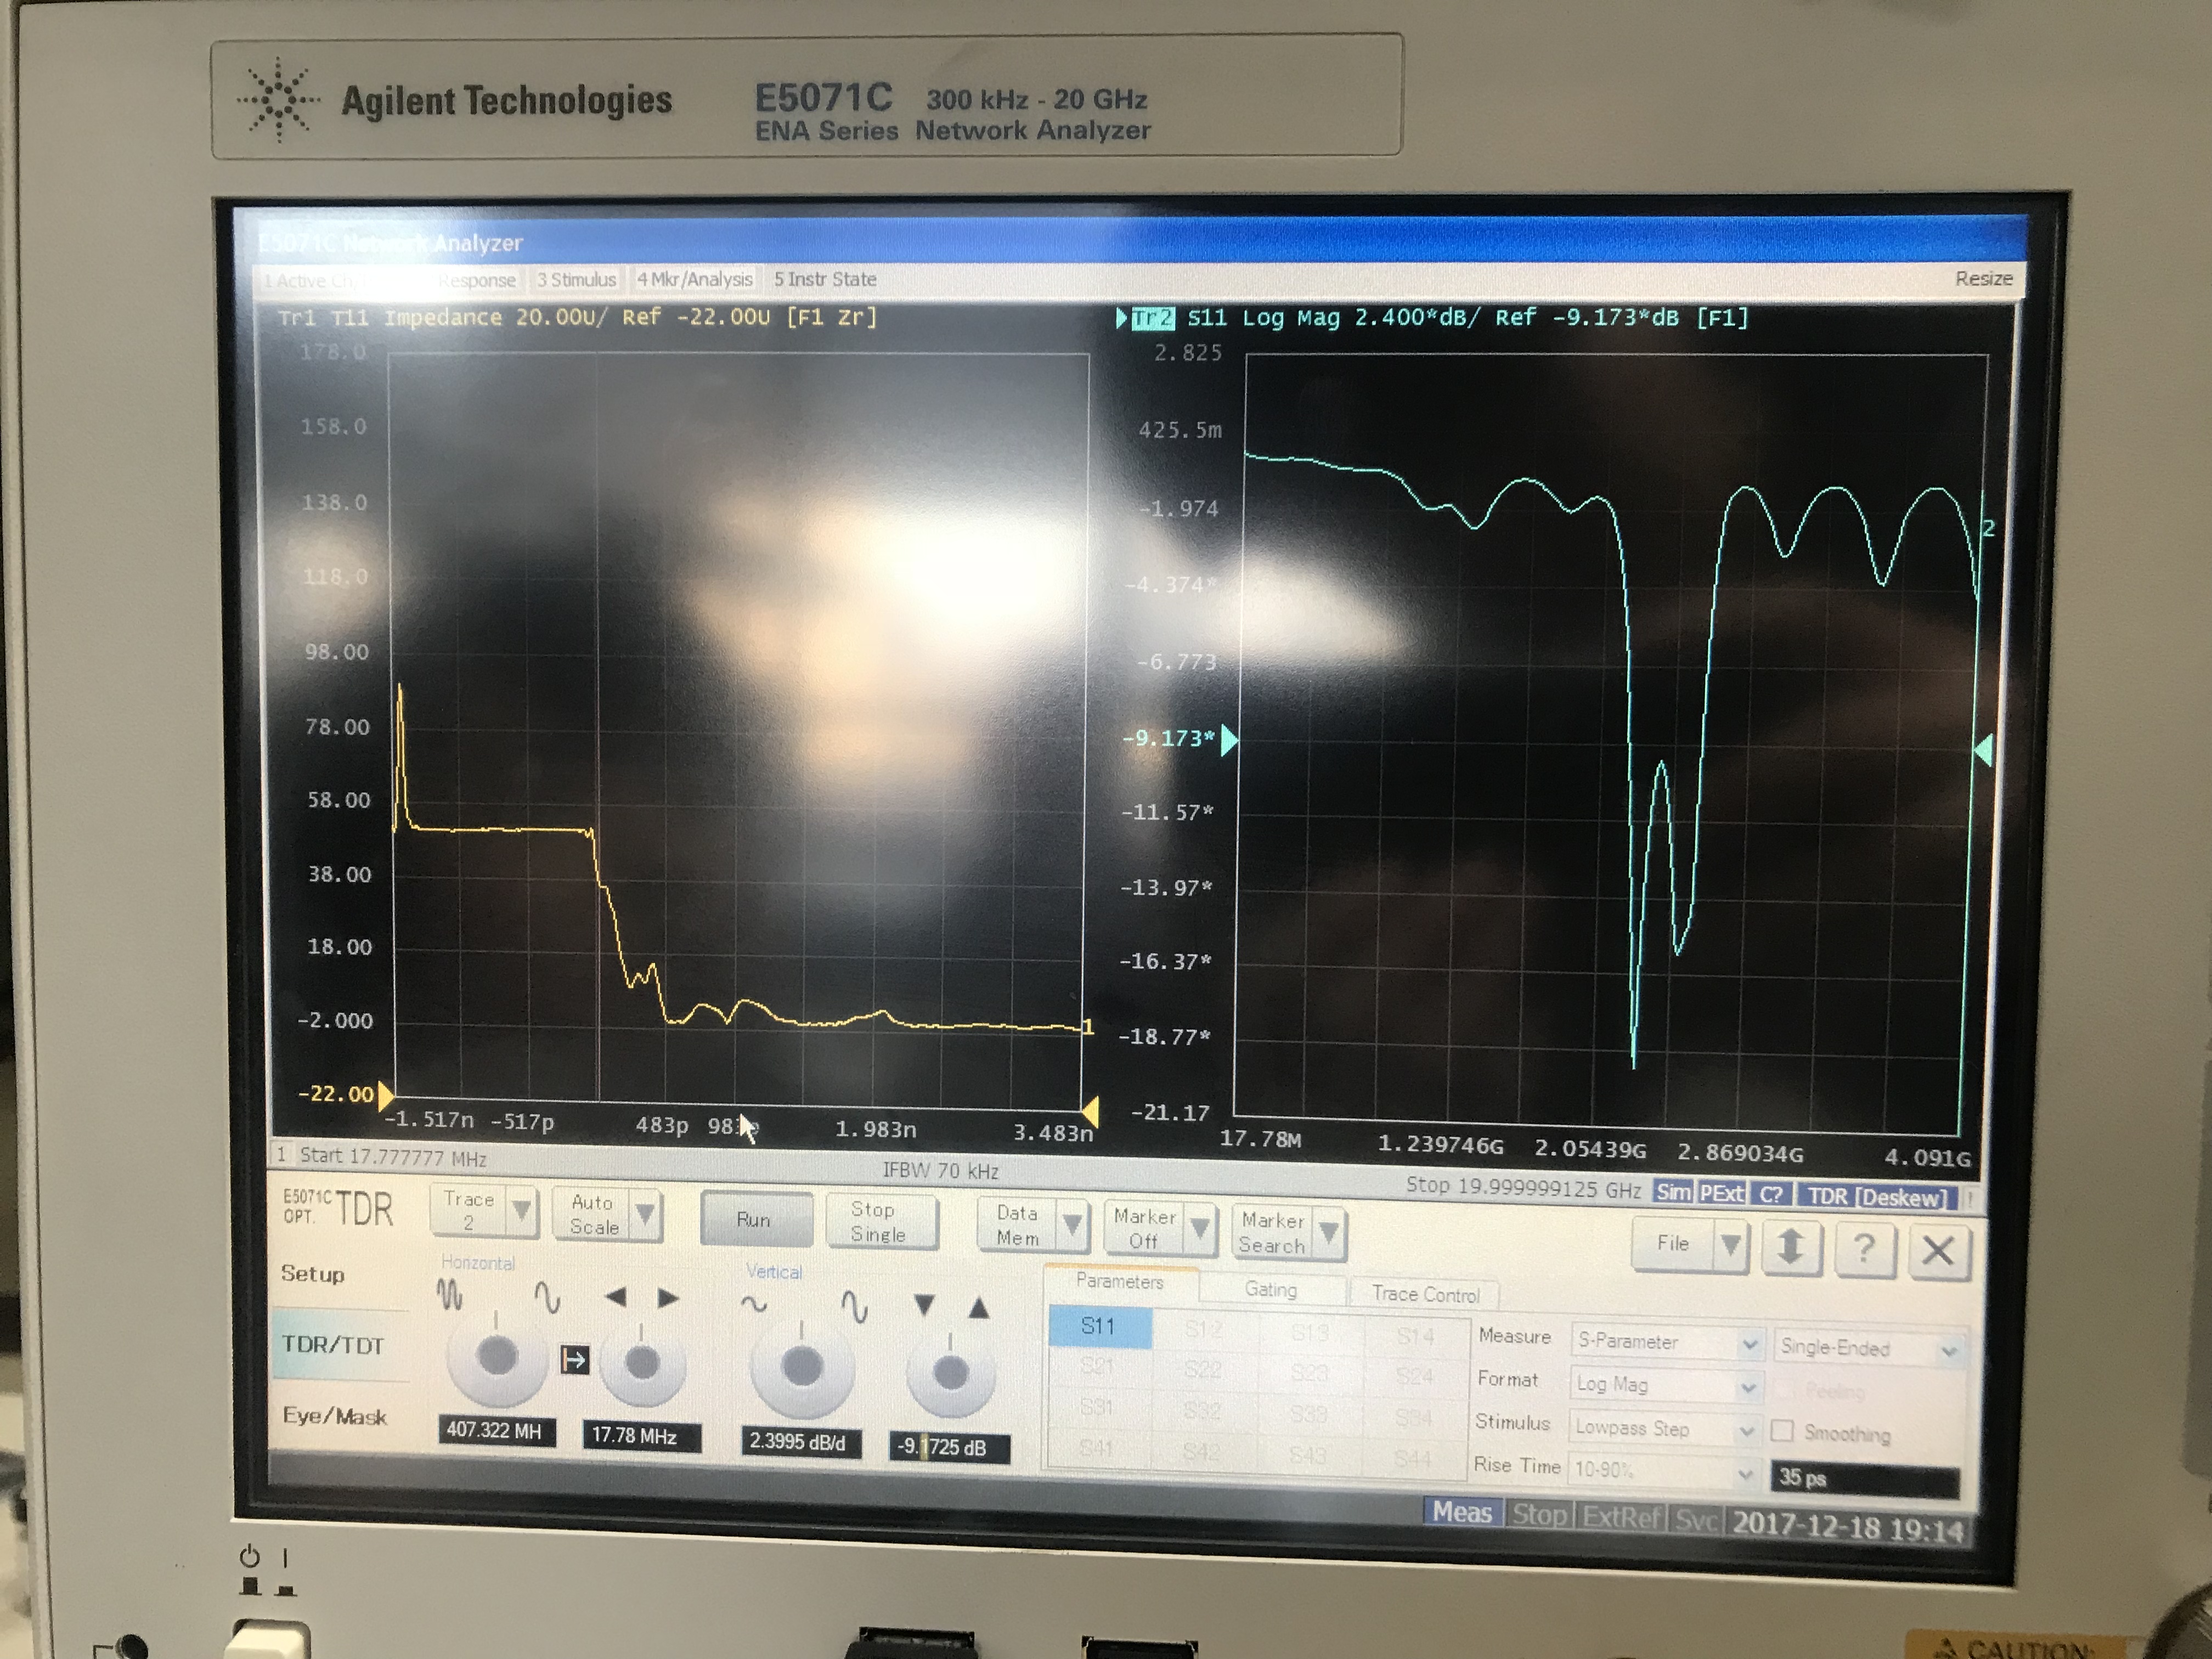Click the arrow icon between the horizontal knobs
The image size is (2212, 1659).
coord(574,1360)
